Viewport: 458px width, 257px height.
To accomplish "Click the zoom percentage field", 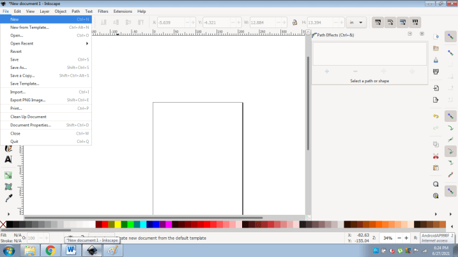I will coord(387,238).
